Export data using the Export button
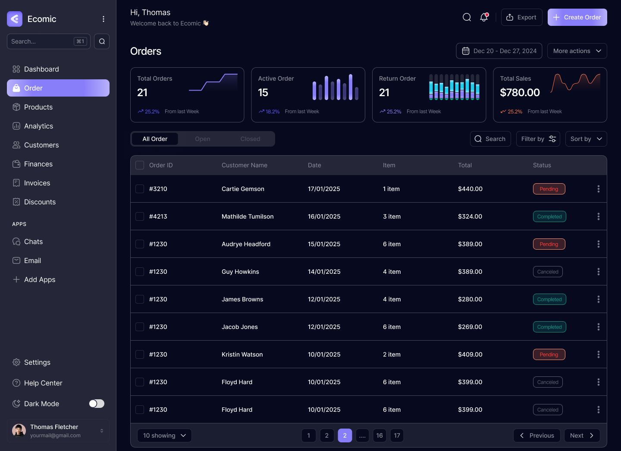 521,17
